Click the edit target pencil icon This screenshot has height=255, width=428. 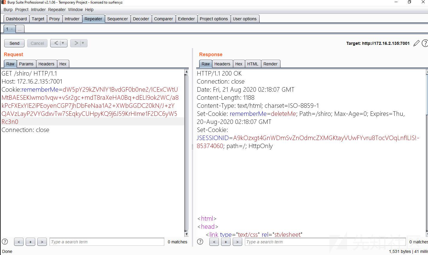[416, 43]
